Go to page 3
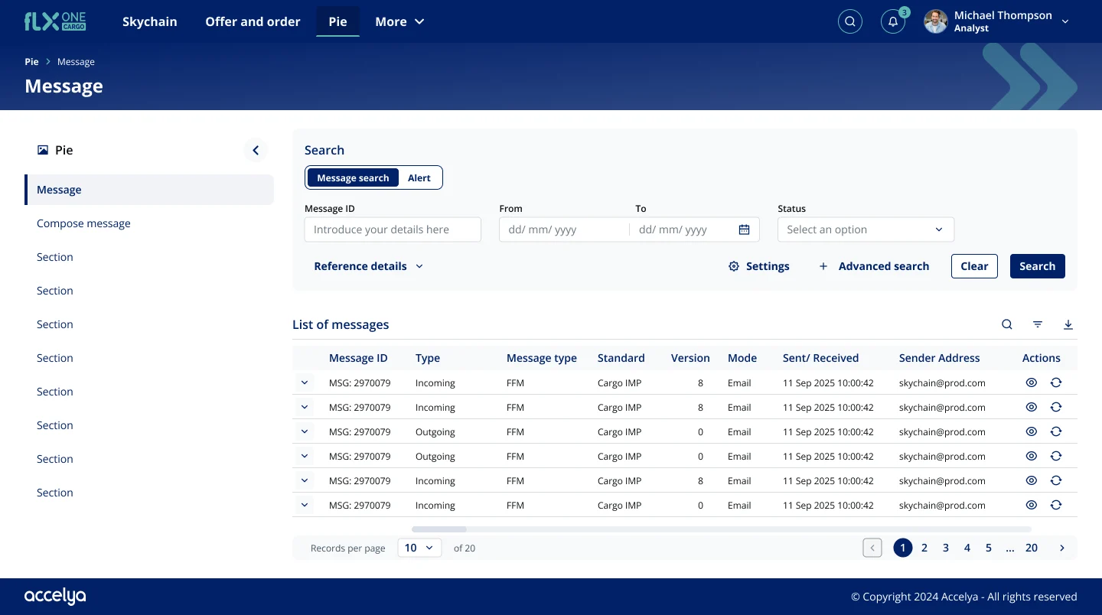This screenshot has height=615, width=1102. tap(946, 548)
